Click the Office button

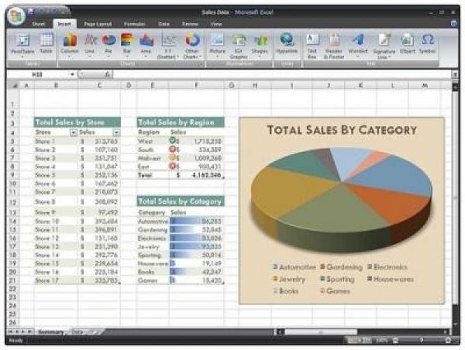[19, 15]
